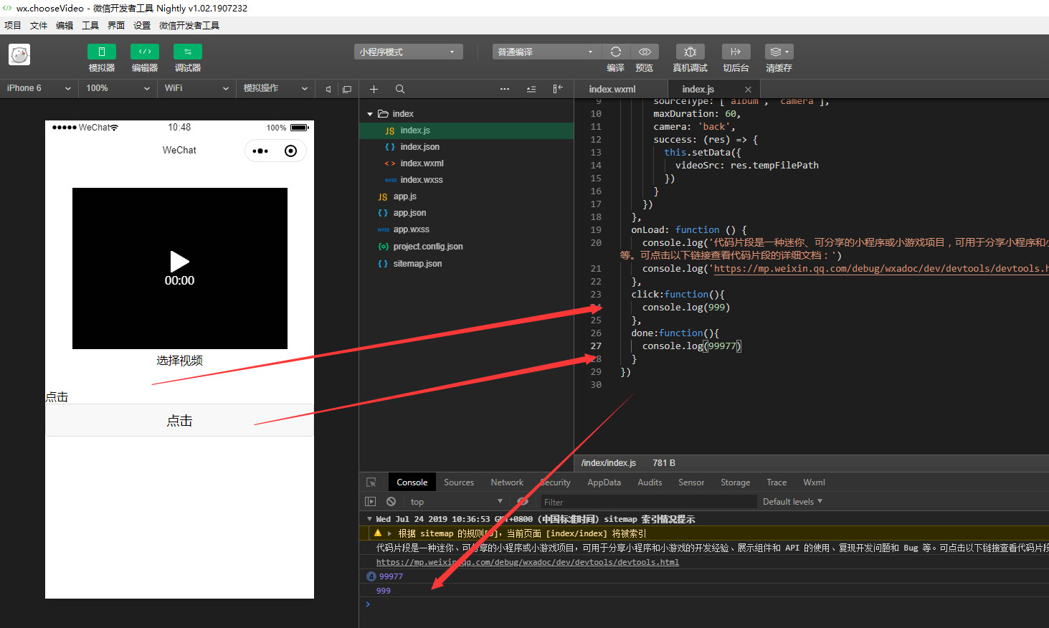Open the 项目 menu
Screen dimensions: 1049x628
pyautogui.click(x=13, y=25)
